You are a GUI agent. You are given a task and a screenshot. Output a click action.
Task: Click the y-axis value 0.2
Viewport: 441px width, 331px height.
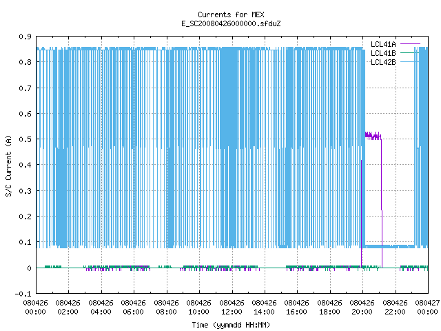pyautogui.click(x=25, y=217)
